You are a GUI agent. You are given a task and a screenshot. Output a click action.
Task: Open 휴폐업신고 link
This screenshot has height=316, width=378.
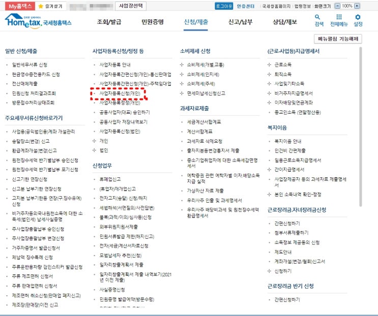pyautogui.click(x=110, y=179)
